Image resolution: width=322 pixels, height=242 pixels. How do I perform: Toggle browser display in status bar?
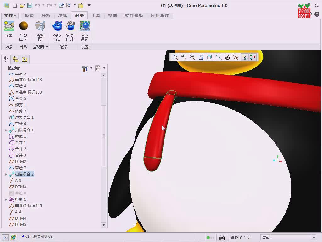click(x=14, y=238)
